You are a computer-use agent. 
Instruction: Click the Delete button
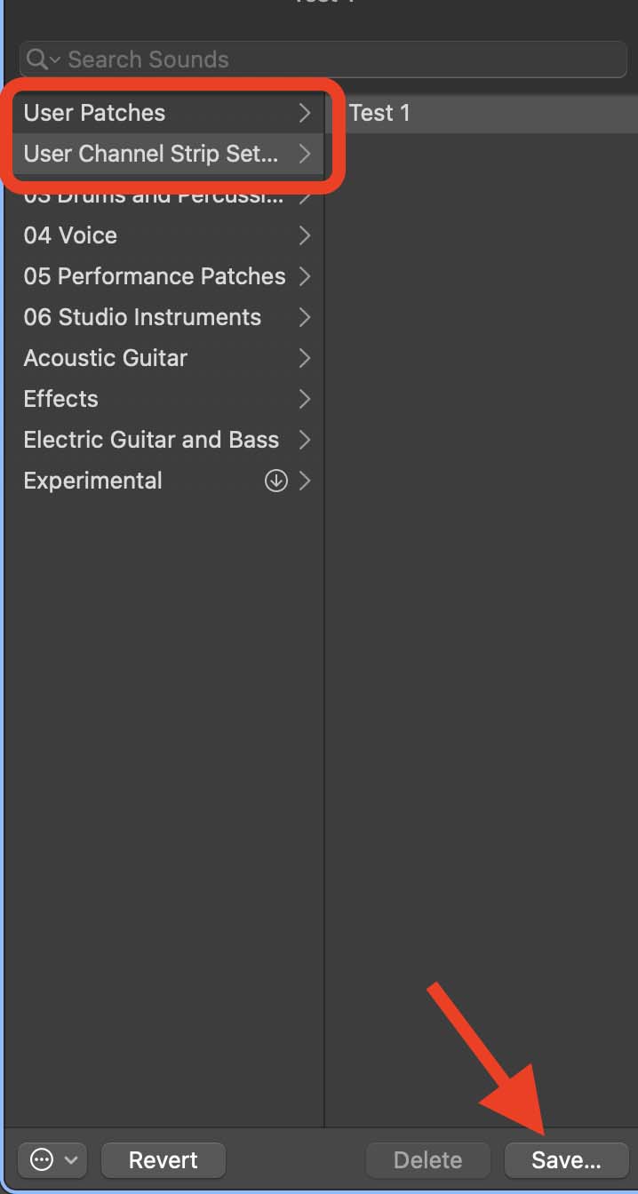click(427, 1159)
